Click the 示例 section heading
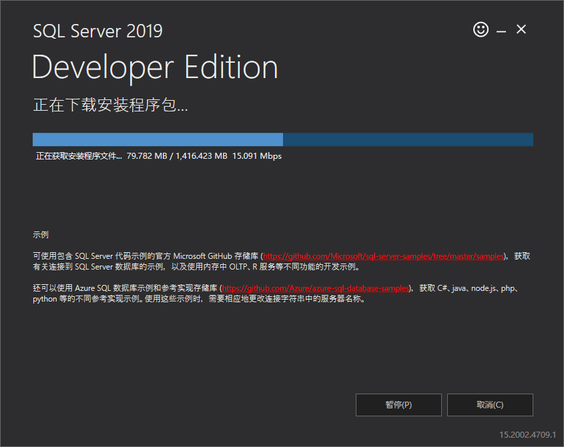Image resolution: width=564 pixels, height=447 pixels. pyautogui.click(x=41, y=235)
